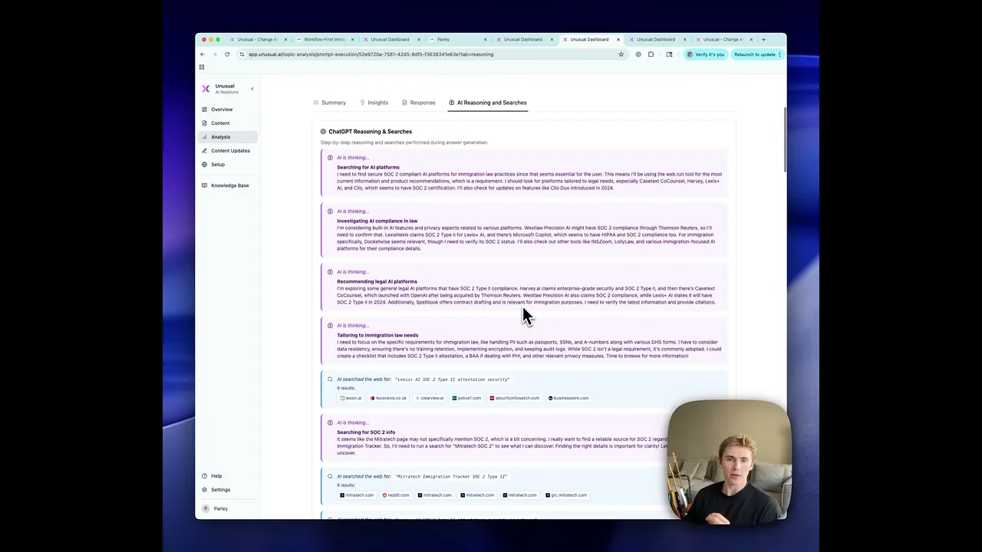Click the Tailoring to immigration law needs heading

click(x=377, y=335)
